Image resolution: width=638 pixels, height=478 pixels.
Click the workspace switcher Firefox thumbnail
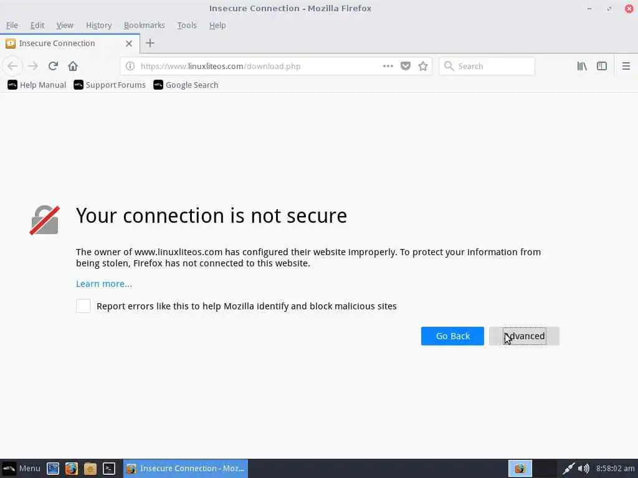[520, 468]
